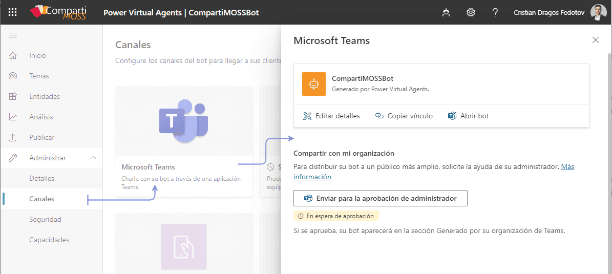Click the Canales page heading

[x=133, y=45]
